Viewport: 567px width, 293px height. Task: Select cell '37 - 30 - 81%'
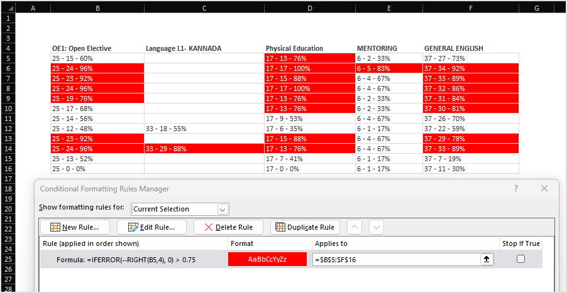click(470, 109)
